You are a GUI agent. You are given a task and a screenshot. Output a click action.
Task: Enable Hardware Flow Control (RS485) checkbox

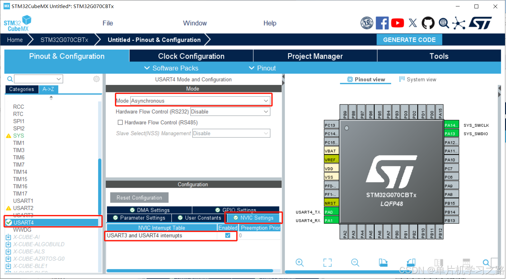tap(120, 123)
